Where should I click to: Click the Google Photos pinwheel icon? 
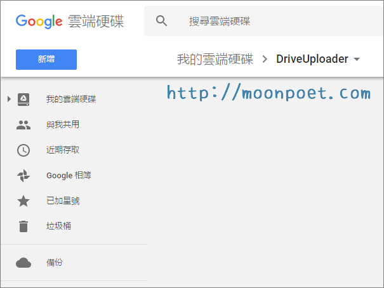[x=23, y=176]
